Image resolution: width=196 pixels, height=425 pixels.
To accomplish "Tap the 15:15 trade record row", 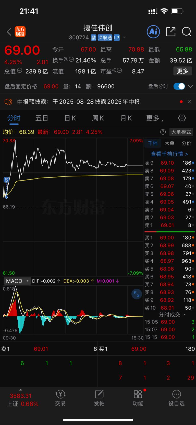I will click(169, 337).
